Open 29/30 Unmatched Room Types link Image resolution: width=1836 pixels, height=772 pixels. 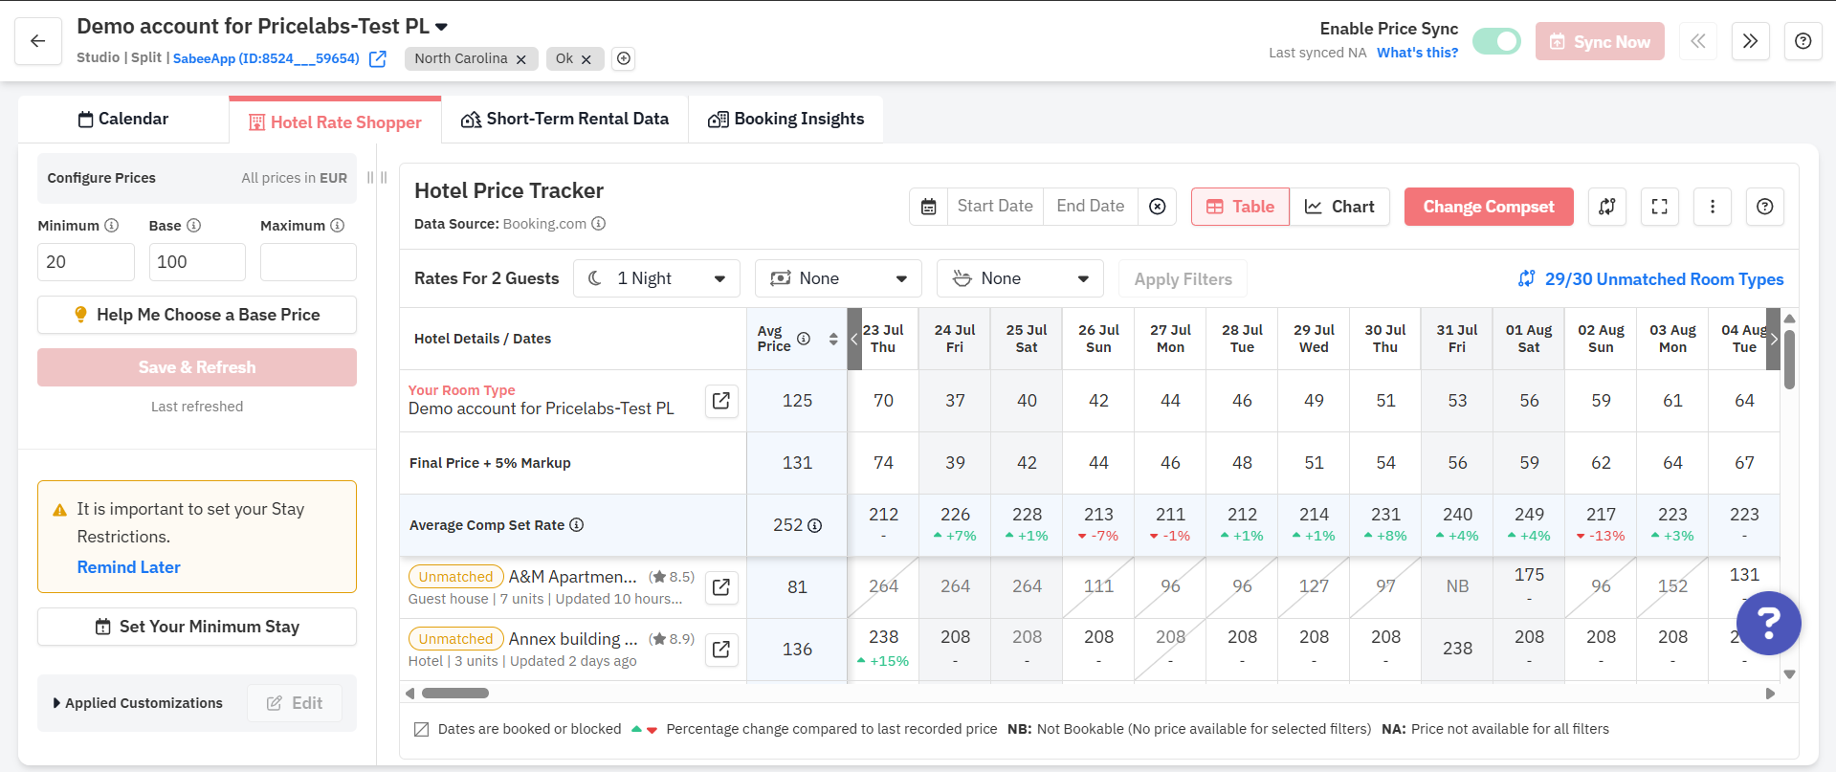(x=1651, y=279)
